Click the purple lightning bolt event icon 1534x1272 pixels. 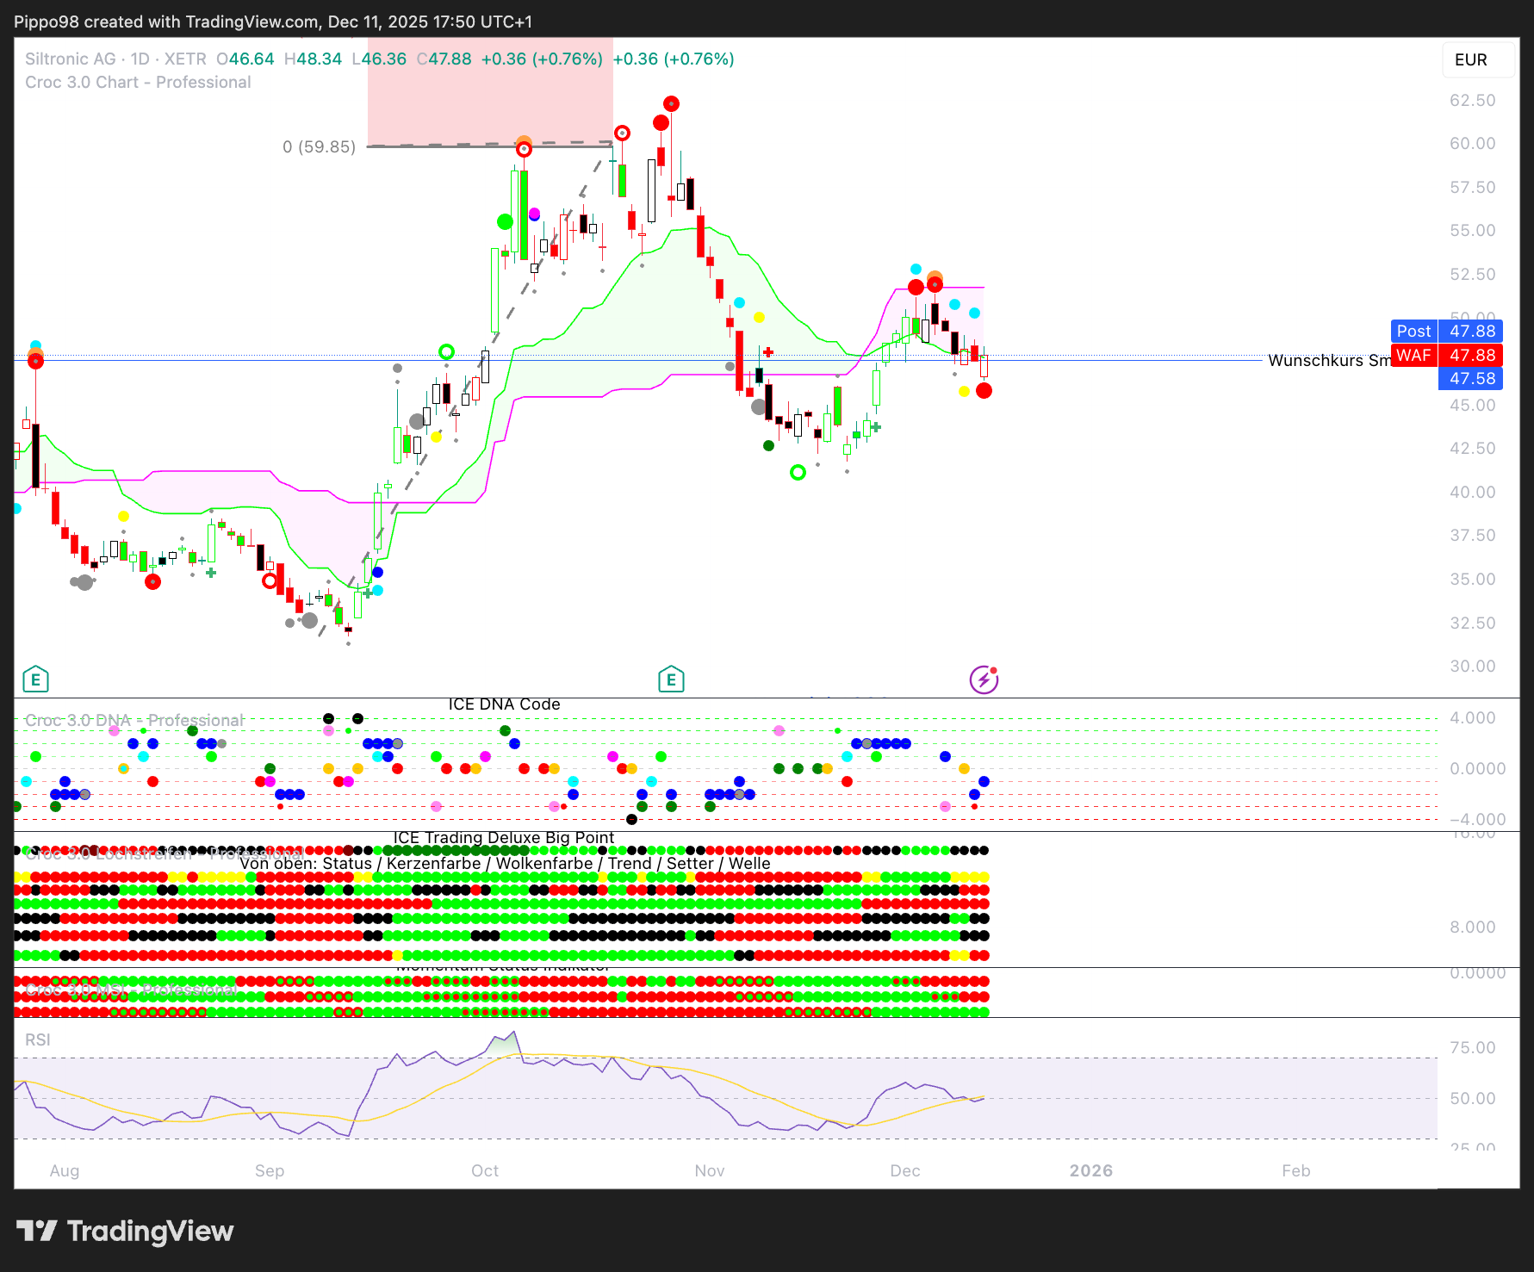984,679
